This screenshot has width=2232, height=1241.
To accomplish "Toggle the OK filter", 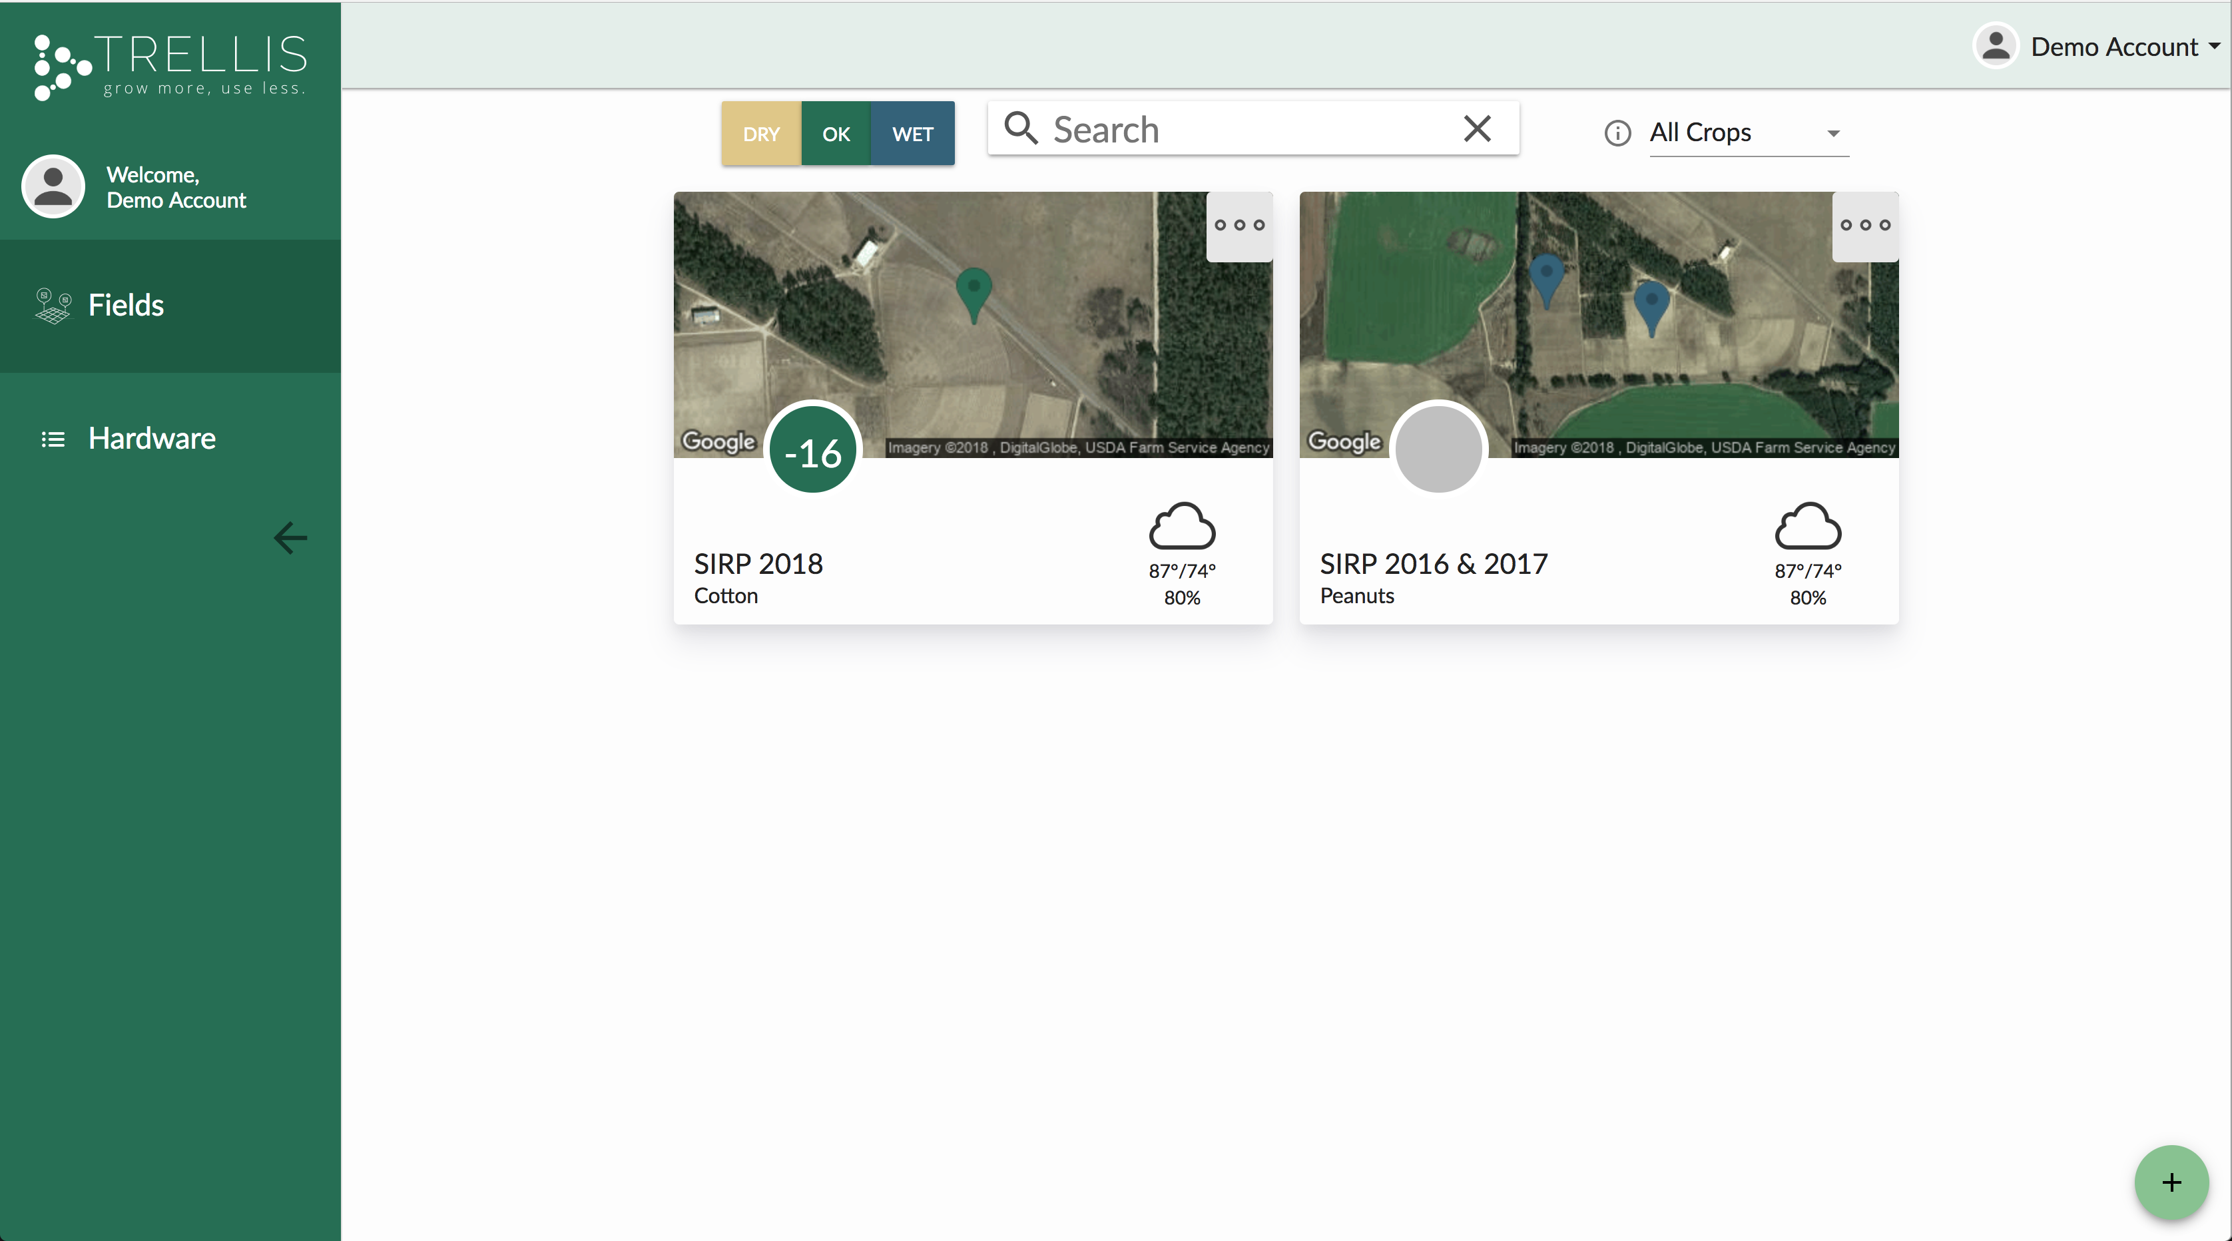I will (x=835, y=133).
